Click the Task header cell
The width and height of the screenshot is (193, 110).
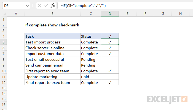click(x=52, y=36)
